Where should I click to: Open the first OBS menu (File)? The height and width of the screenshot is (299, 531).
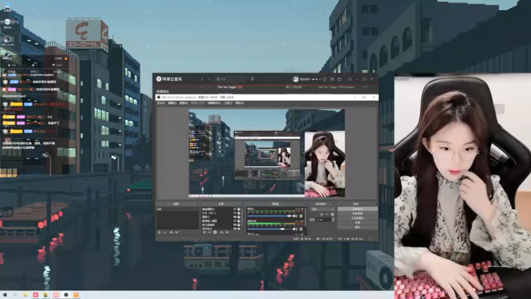(161, 103)
